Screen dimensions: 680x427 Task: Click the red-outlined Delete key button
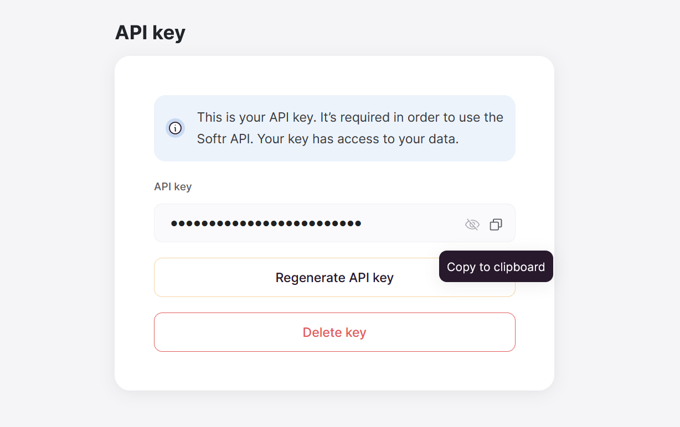[334, 332]
